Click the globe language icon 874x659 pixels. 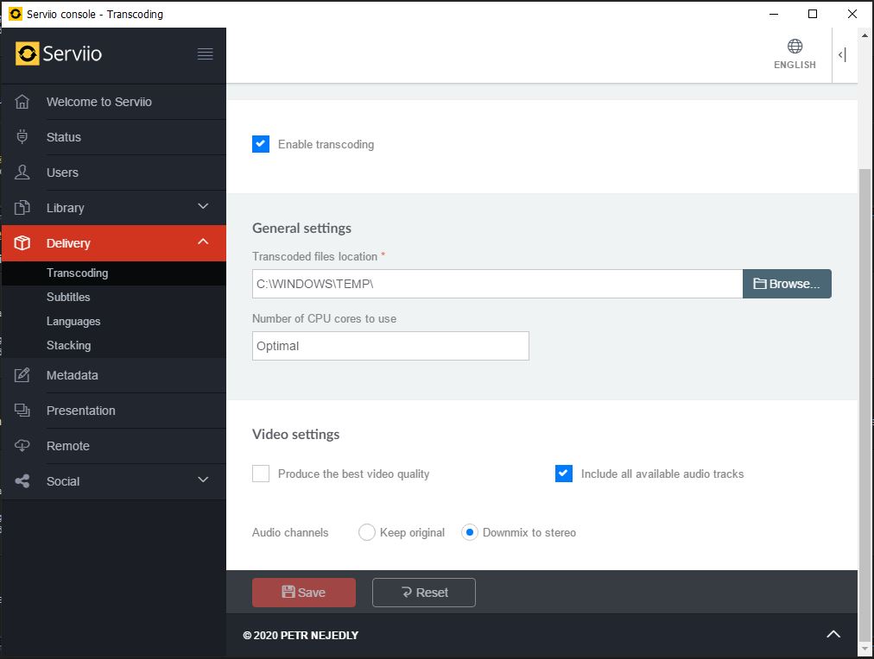tap(795, 47)
